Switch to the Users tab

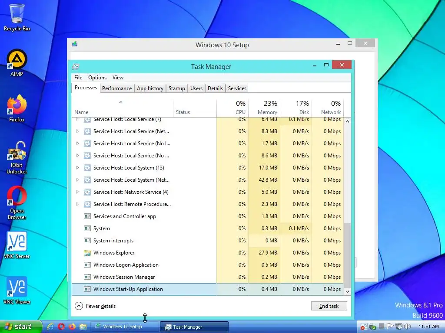[196, 88]
